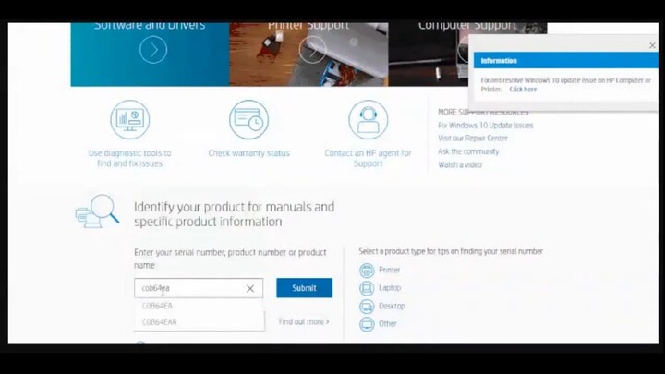Focus the product number input field
665x374 pixels.
pos(199,288)
